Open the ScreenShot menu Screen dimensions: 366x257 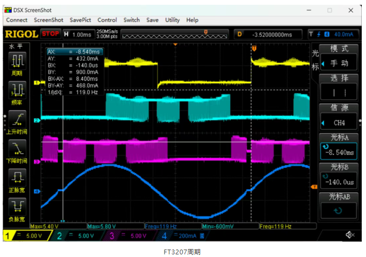click(49, 20)
